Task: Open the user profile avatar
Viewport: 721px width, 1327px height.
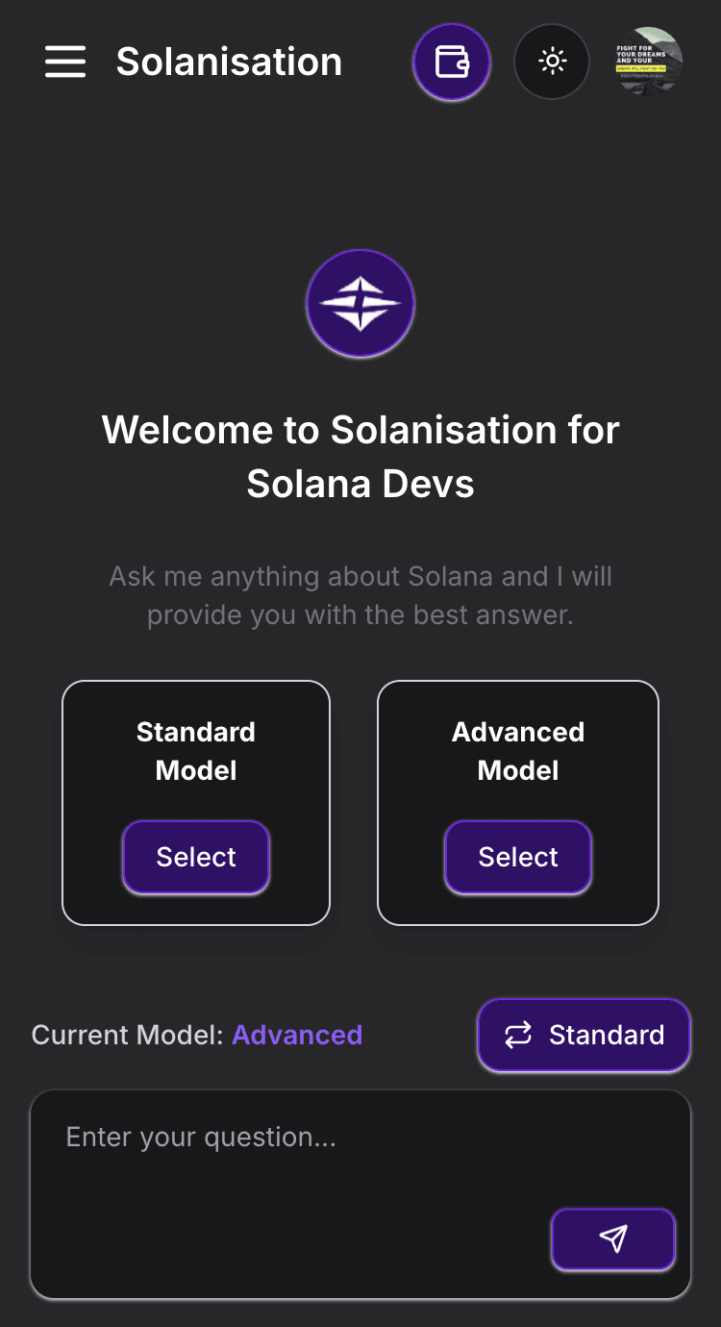Action: [x=650, y=63]
